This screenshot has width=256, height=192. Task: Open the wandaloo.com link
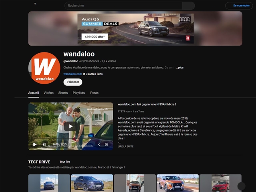coord(73,74)
